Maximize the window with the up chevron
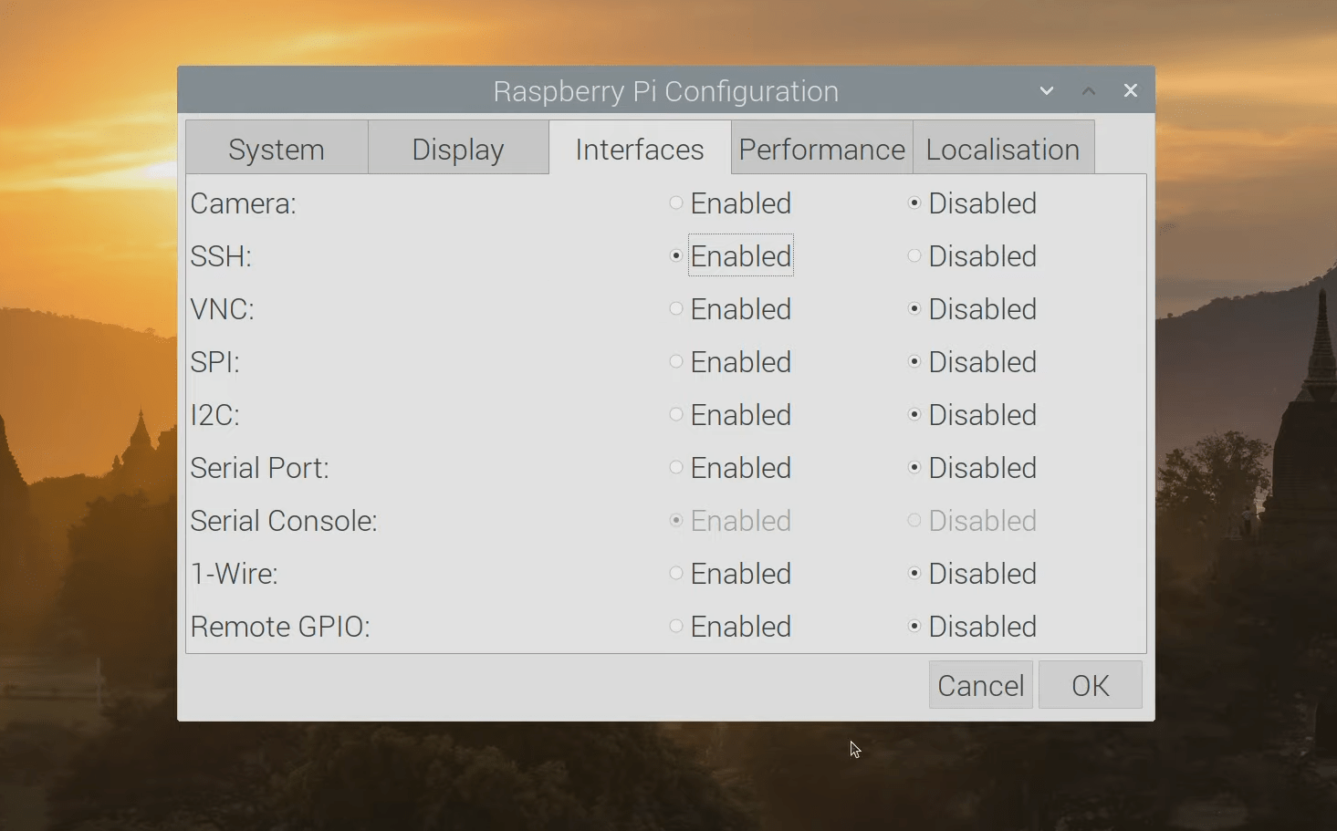 pos(1089,90)
